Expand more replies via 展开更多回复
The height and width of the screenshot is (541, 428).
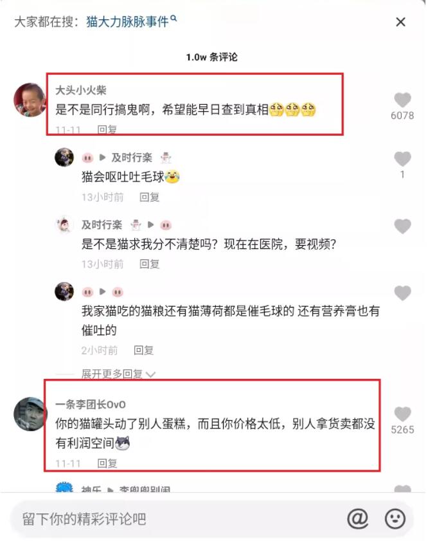point(112,374)
